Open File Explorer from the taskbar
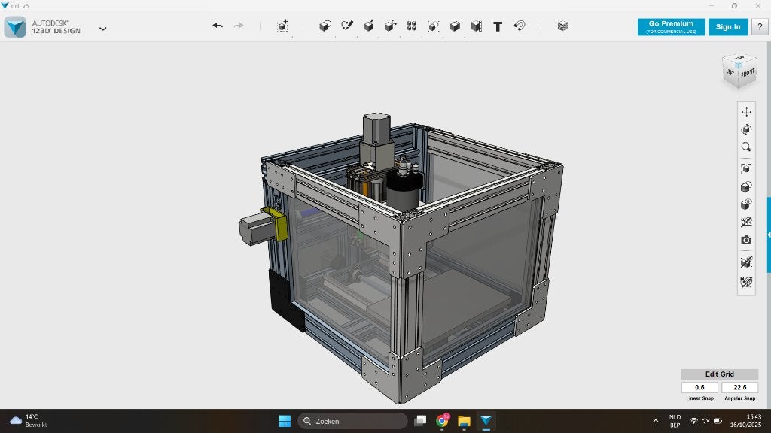This screenshot has width=771, height=433. pyautogui.click(x=464, y=421)
